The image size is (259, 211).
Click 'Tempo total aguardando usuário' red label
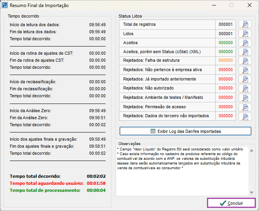(47, 183)
